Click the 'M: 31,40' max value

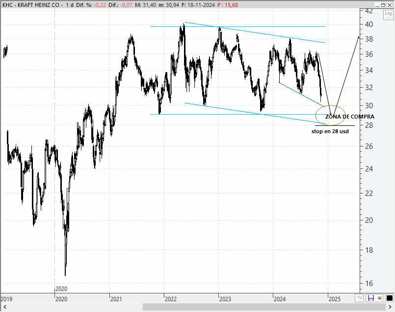coord(145,5)
